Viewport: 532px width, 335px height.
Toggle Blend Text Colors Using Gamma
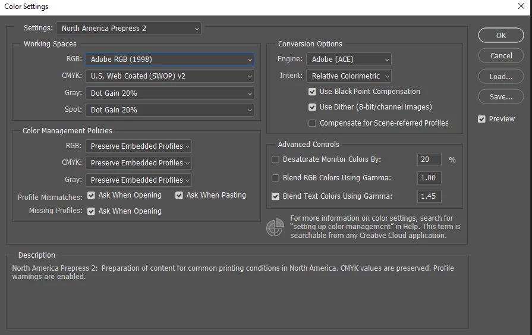tap(275, 196)
